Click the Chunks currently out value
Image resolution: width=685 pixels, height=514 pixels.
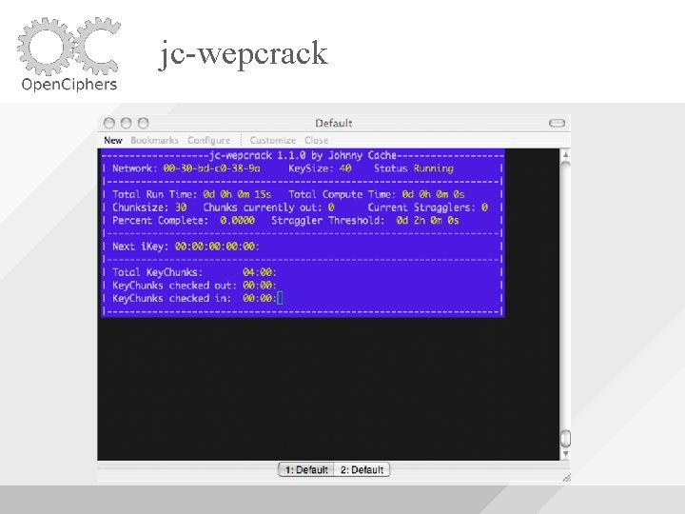(331, 208)
